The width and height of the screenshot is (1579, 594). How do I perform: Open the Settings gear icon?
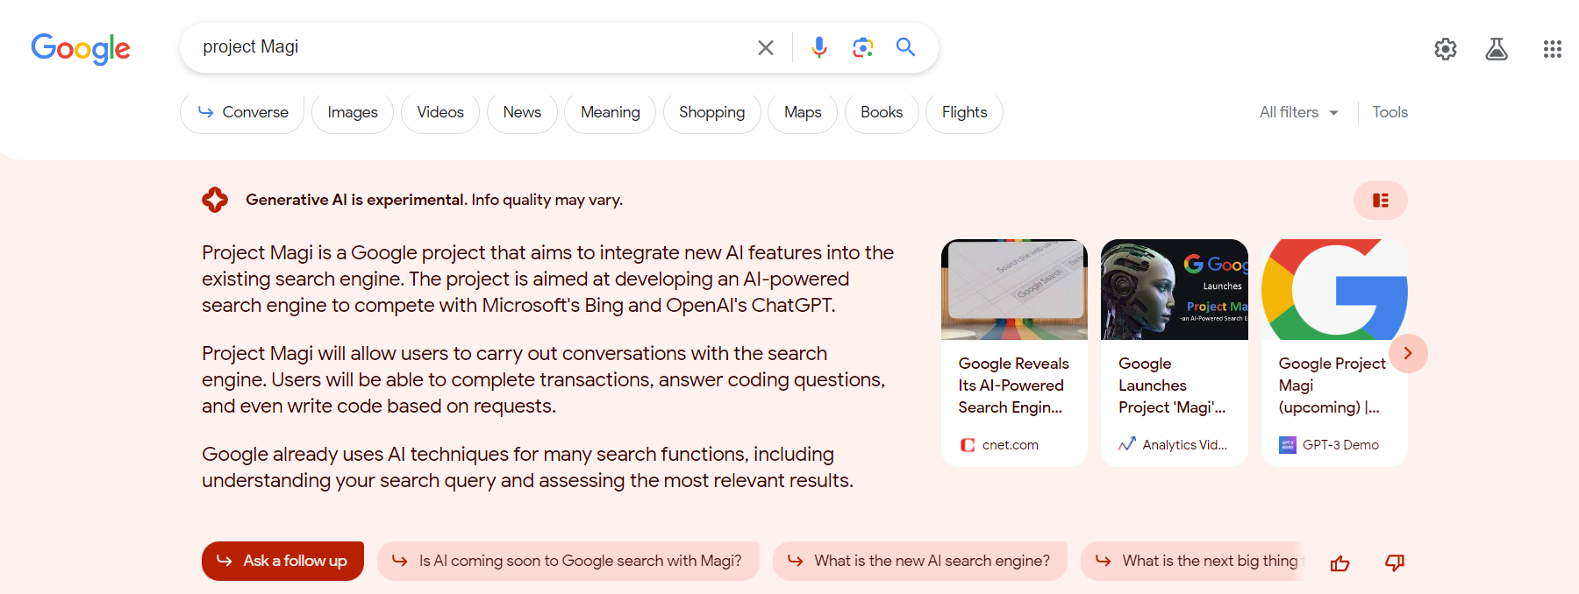pyautogui.click(x=1446, y=49)
